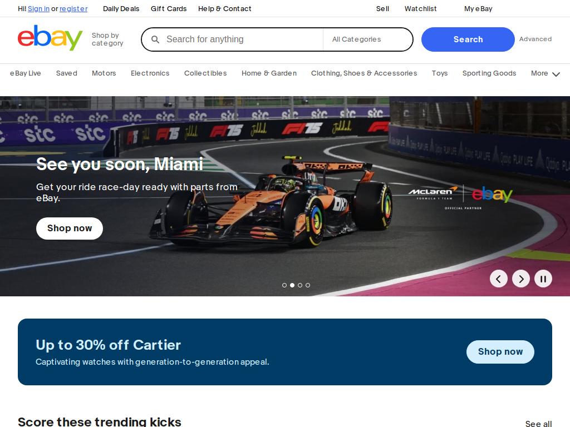
Task: Expand the More categories menu
Action: [545, 73]
